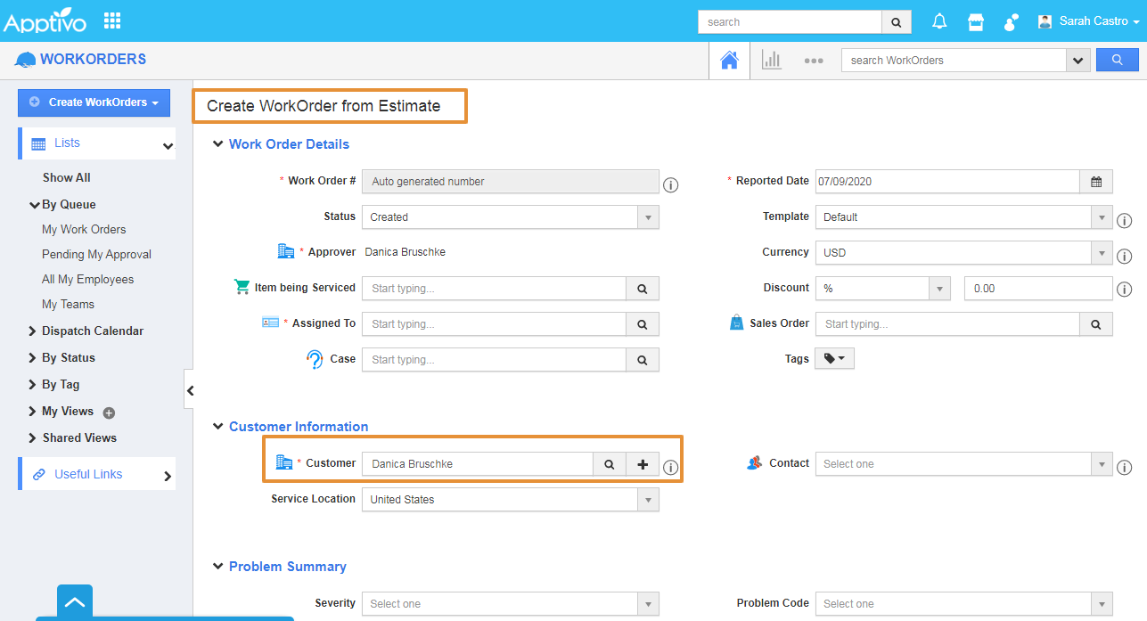
Task: Click the notifications bell icon
Action: (x=939, y=21)
